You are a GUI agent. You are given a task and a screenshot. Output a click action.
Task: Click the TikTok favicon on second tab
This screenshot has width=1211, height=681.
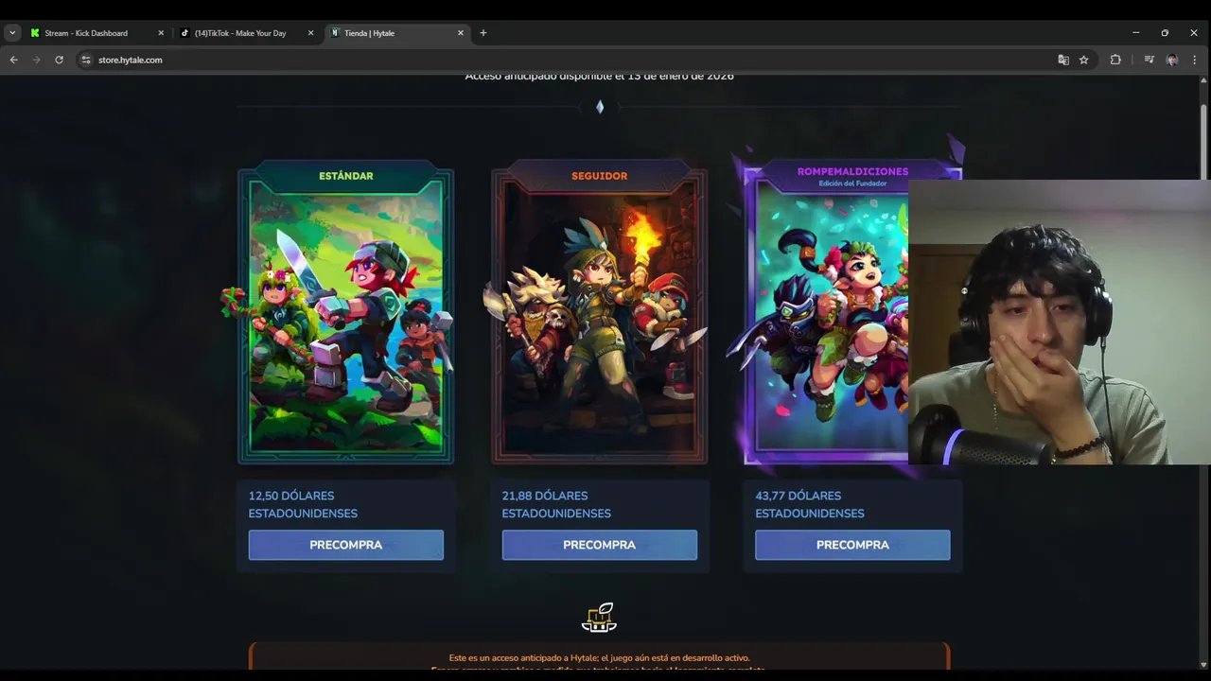click(x=185, y=33)
